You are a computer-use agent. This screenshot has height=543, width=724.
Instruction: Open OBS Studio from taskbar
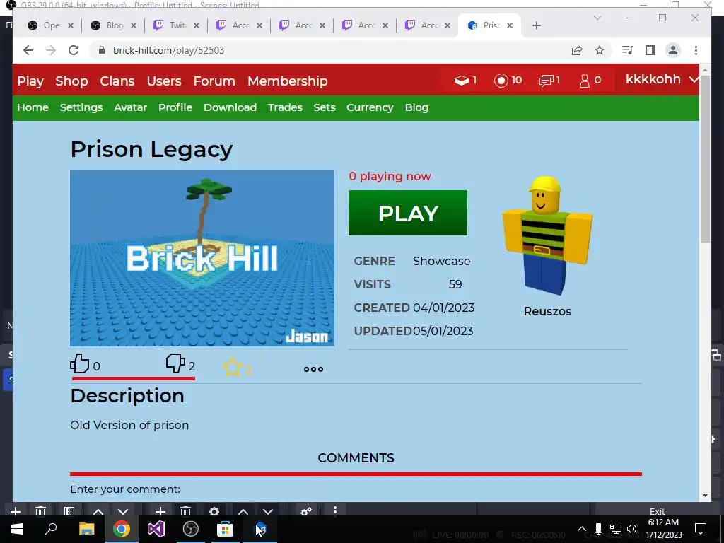tap(191, 529)
